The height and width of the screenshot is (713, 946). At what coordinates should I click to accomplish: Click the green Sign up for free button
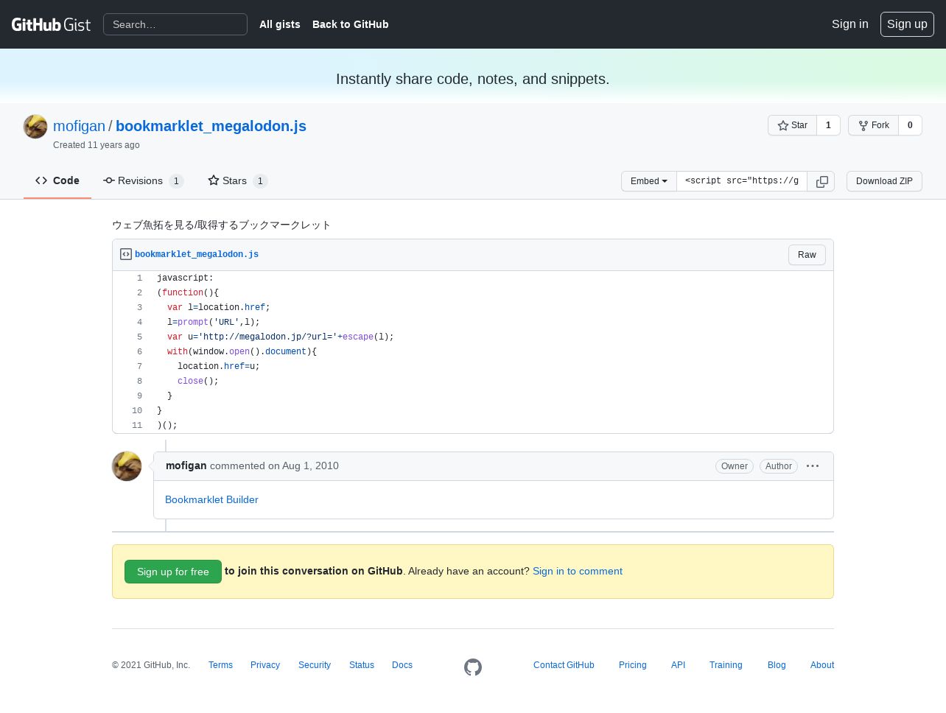point(173,572)
